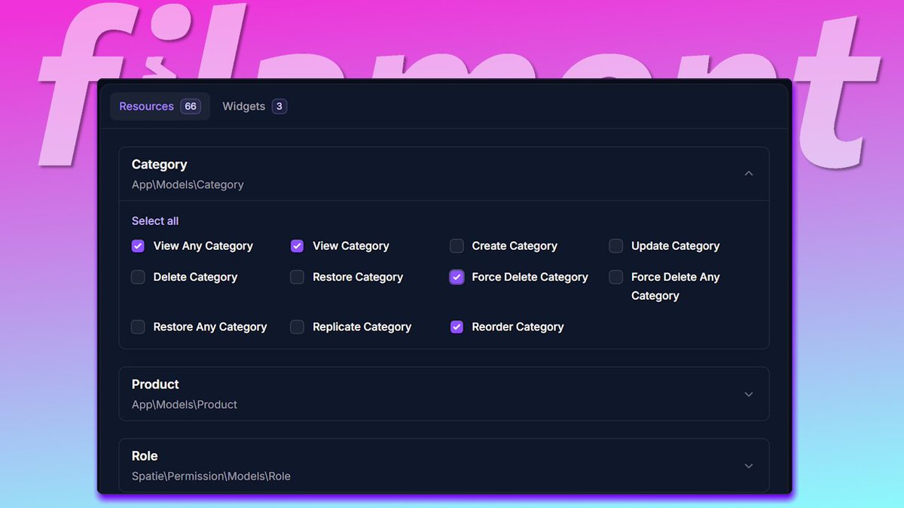This screenshot has width=904, height=508.
Task: Uncheck the View Category checkbox
Action: [x=298, y=246]
